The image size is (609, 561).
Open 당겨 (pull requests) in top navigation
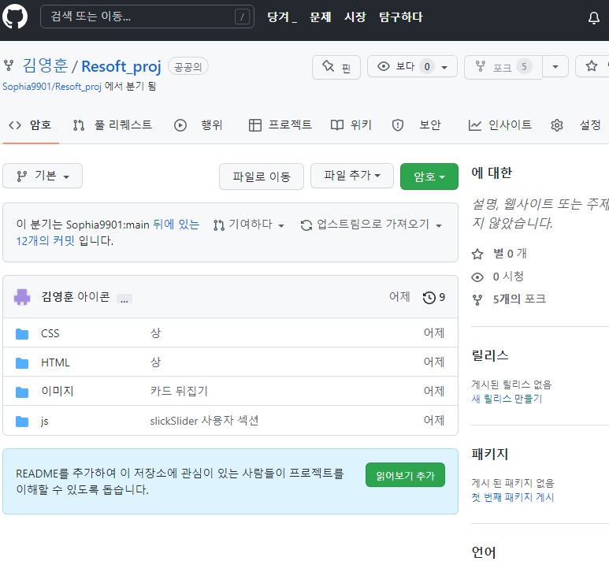pos(281,17)
